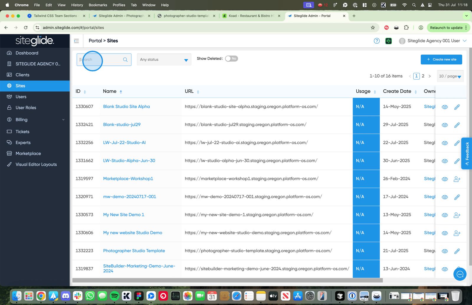View the LW-Jul-22-Studio-AI site via eye icon
Image resolution: width=472 pixels, height=305 pixels.
445,143
